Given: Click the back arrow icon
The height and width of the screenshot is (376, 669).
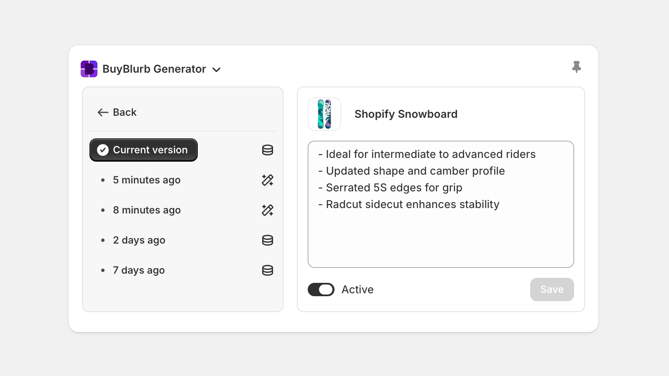Looking at the screenshot, I should point(103,112).
